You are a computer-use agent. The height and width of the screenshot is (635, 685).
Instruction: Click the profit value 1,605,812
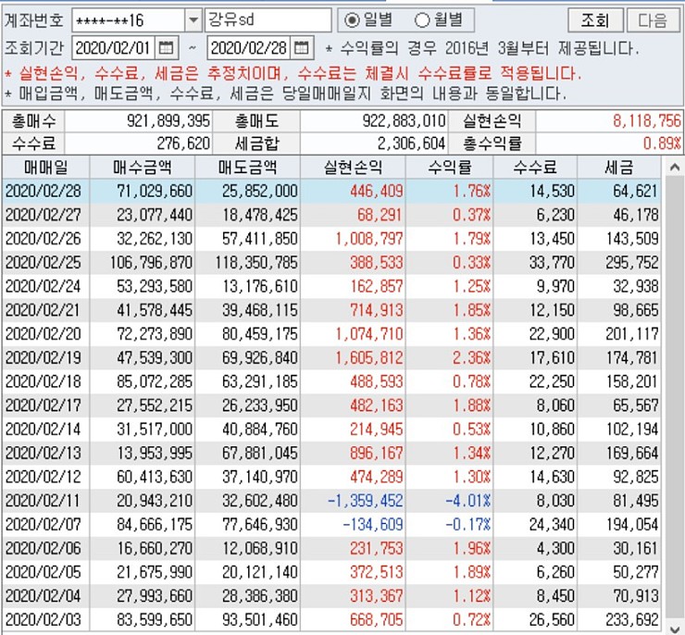369,357
